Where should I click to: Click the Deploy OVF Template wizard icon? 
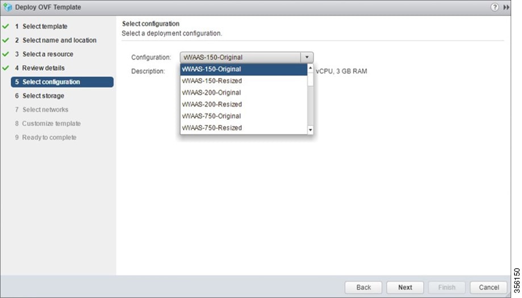point(7,7)
